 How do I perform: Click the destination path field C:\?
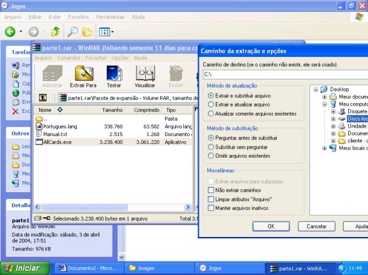pyautogui.click(x=286, y=74)
